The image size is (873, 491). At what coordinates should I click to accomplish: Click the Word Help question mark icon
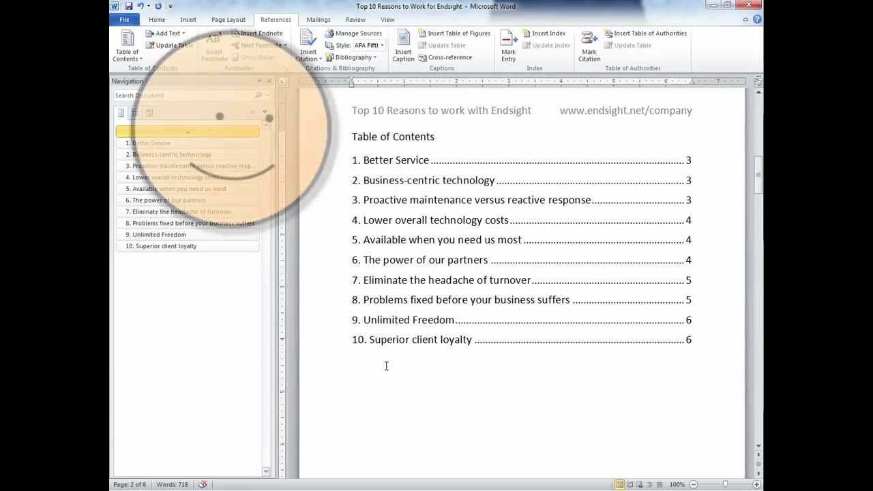[x=757, y=19]
